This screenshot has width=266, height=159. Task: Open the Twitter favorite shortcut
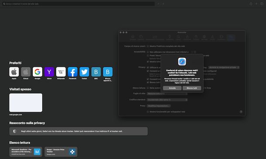pyautogui.click(x=84, y=72)
